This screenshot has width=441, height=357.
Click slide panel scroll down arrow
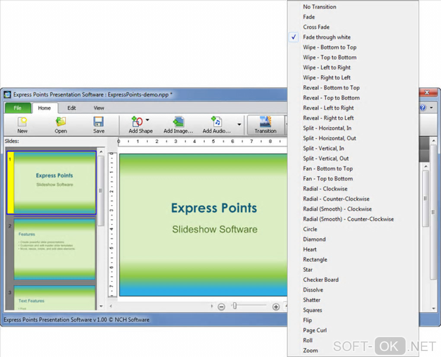click(x=101, y=306)
